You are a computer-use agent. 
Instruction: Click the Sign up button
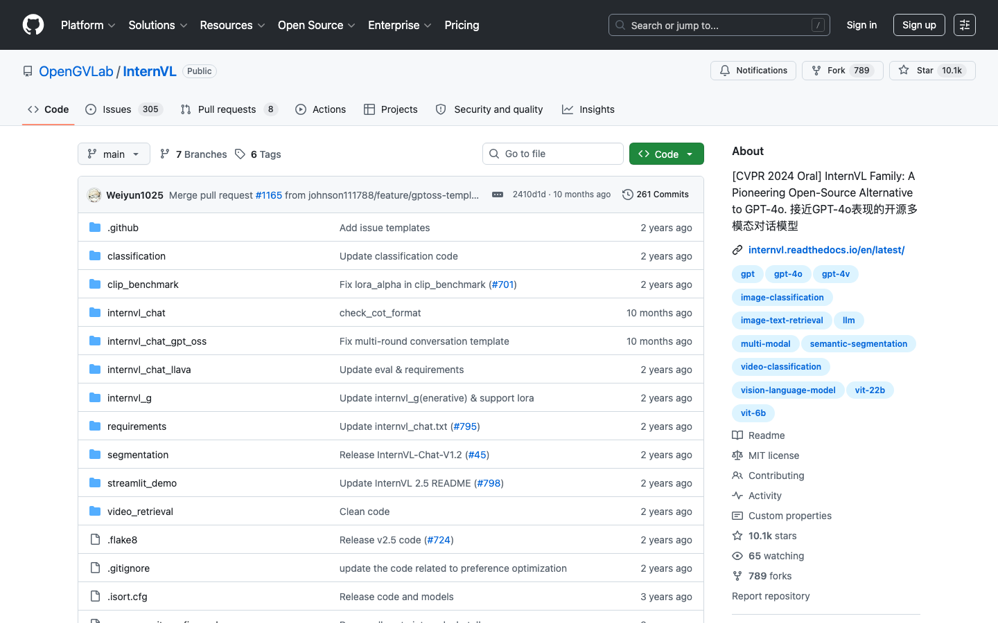tap(919, 25)
